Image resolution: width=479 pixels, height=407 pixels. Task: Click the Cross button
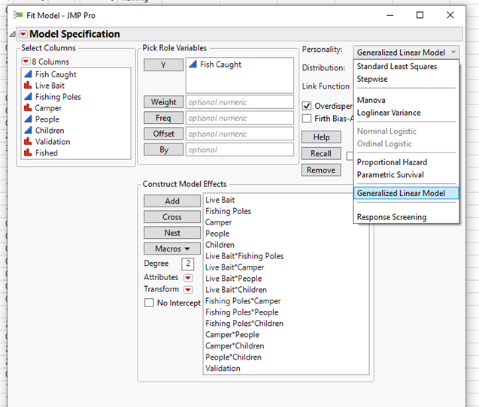[172, 217]
